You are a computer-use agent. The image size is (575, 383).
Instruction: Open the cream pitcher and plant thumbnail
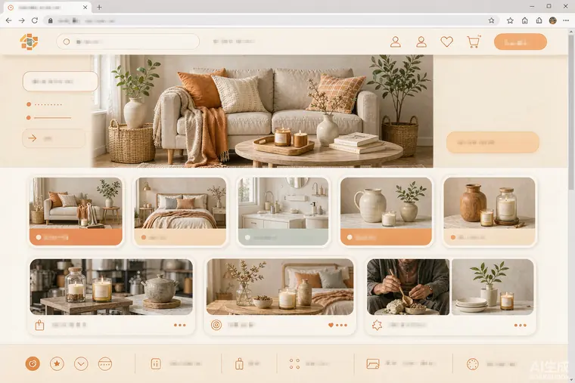click(x=386, y=203)
